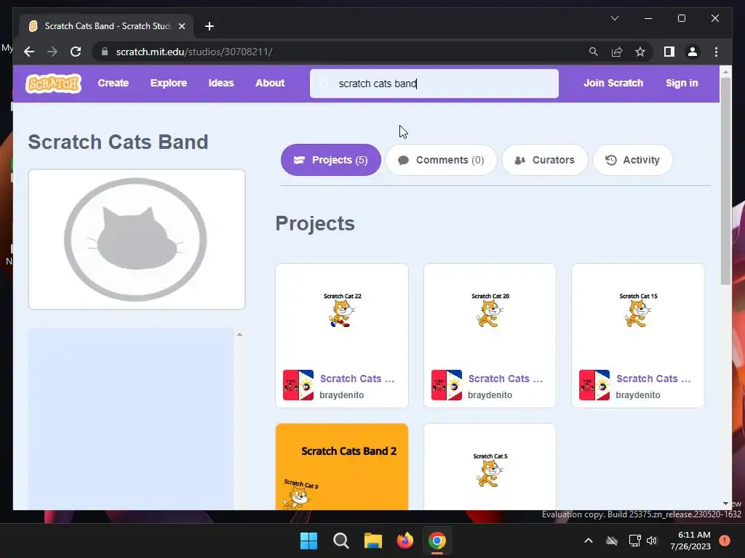Click the page vertical scrollbar thumb

[725, 180]
